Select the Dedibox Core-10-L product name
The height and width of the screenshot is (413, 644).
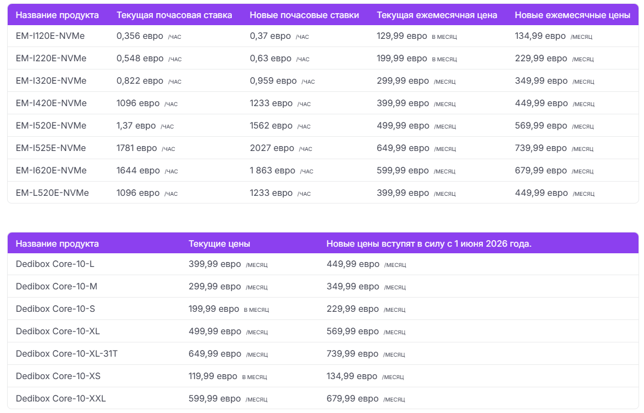click(55, 264)
